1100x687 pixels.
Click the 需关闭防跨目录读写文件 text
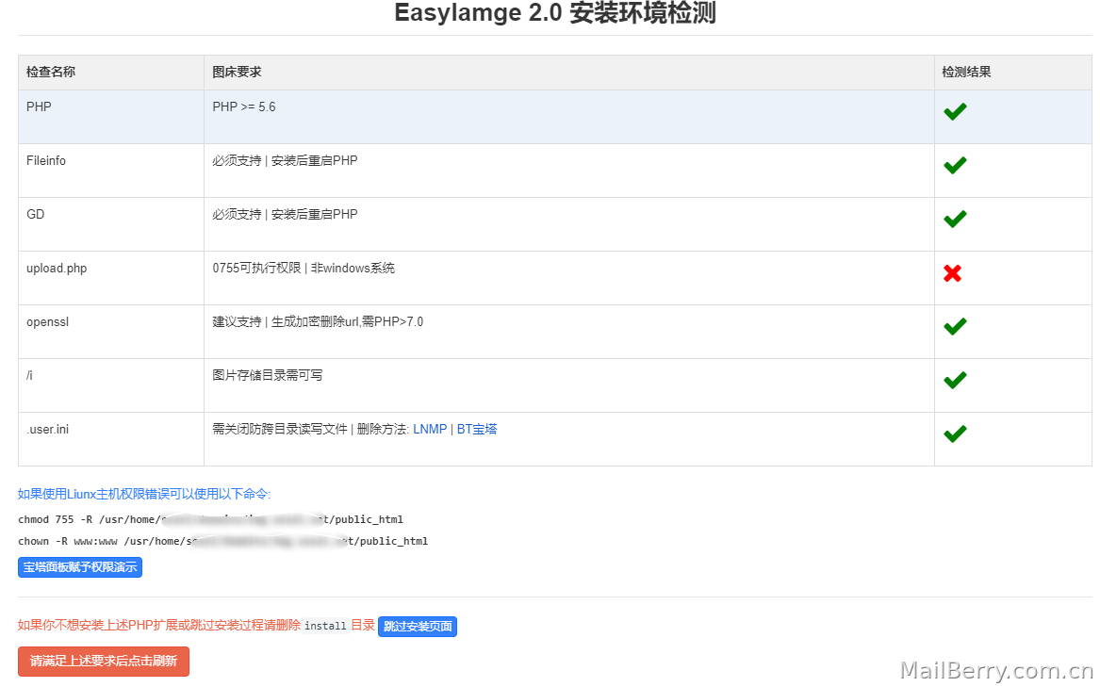(x=280, y=429)
